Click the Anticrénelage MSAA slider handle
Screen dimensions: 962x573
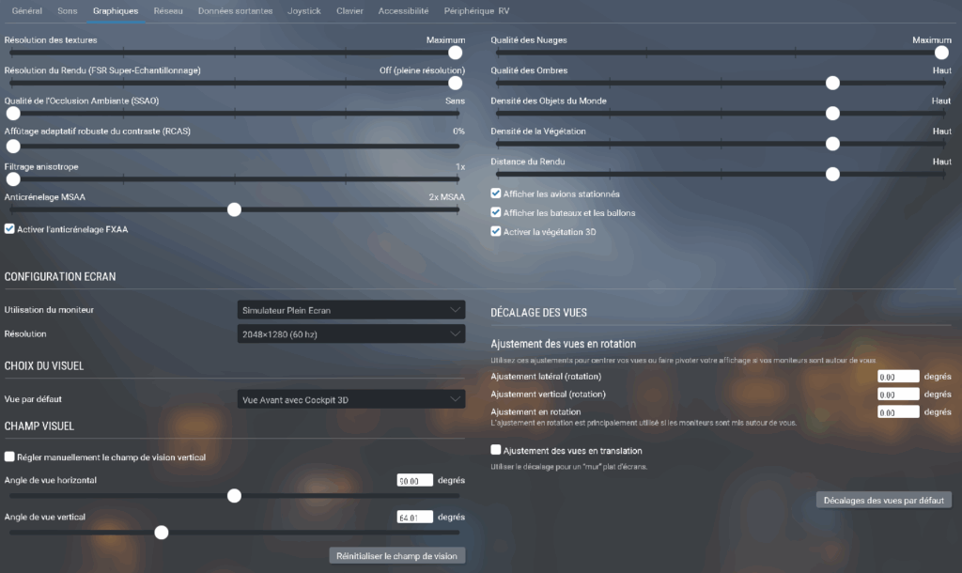(x=234, y=209)
